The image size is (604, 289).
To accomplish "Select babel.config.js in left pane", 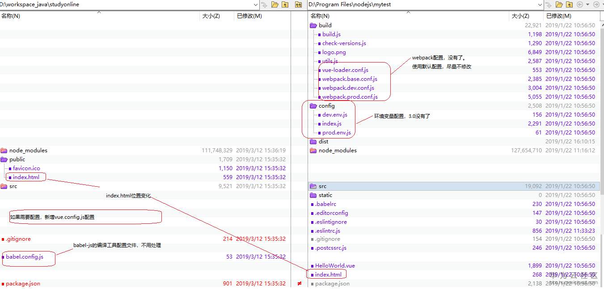I will tap(25, 257).
